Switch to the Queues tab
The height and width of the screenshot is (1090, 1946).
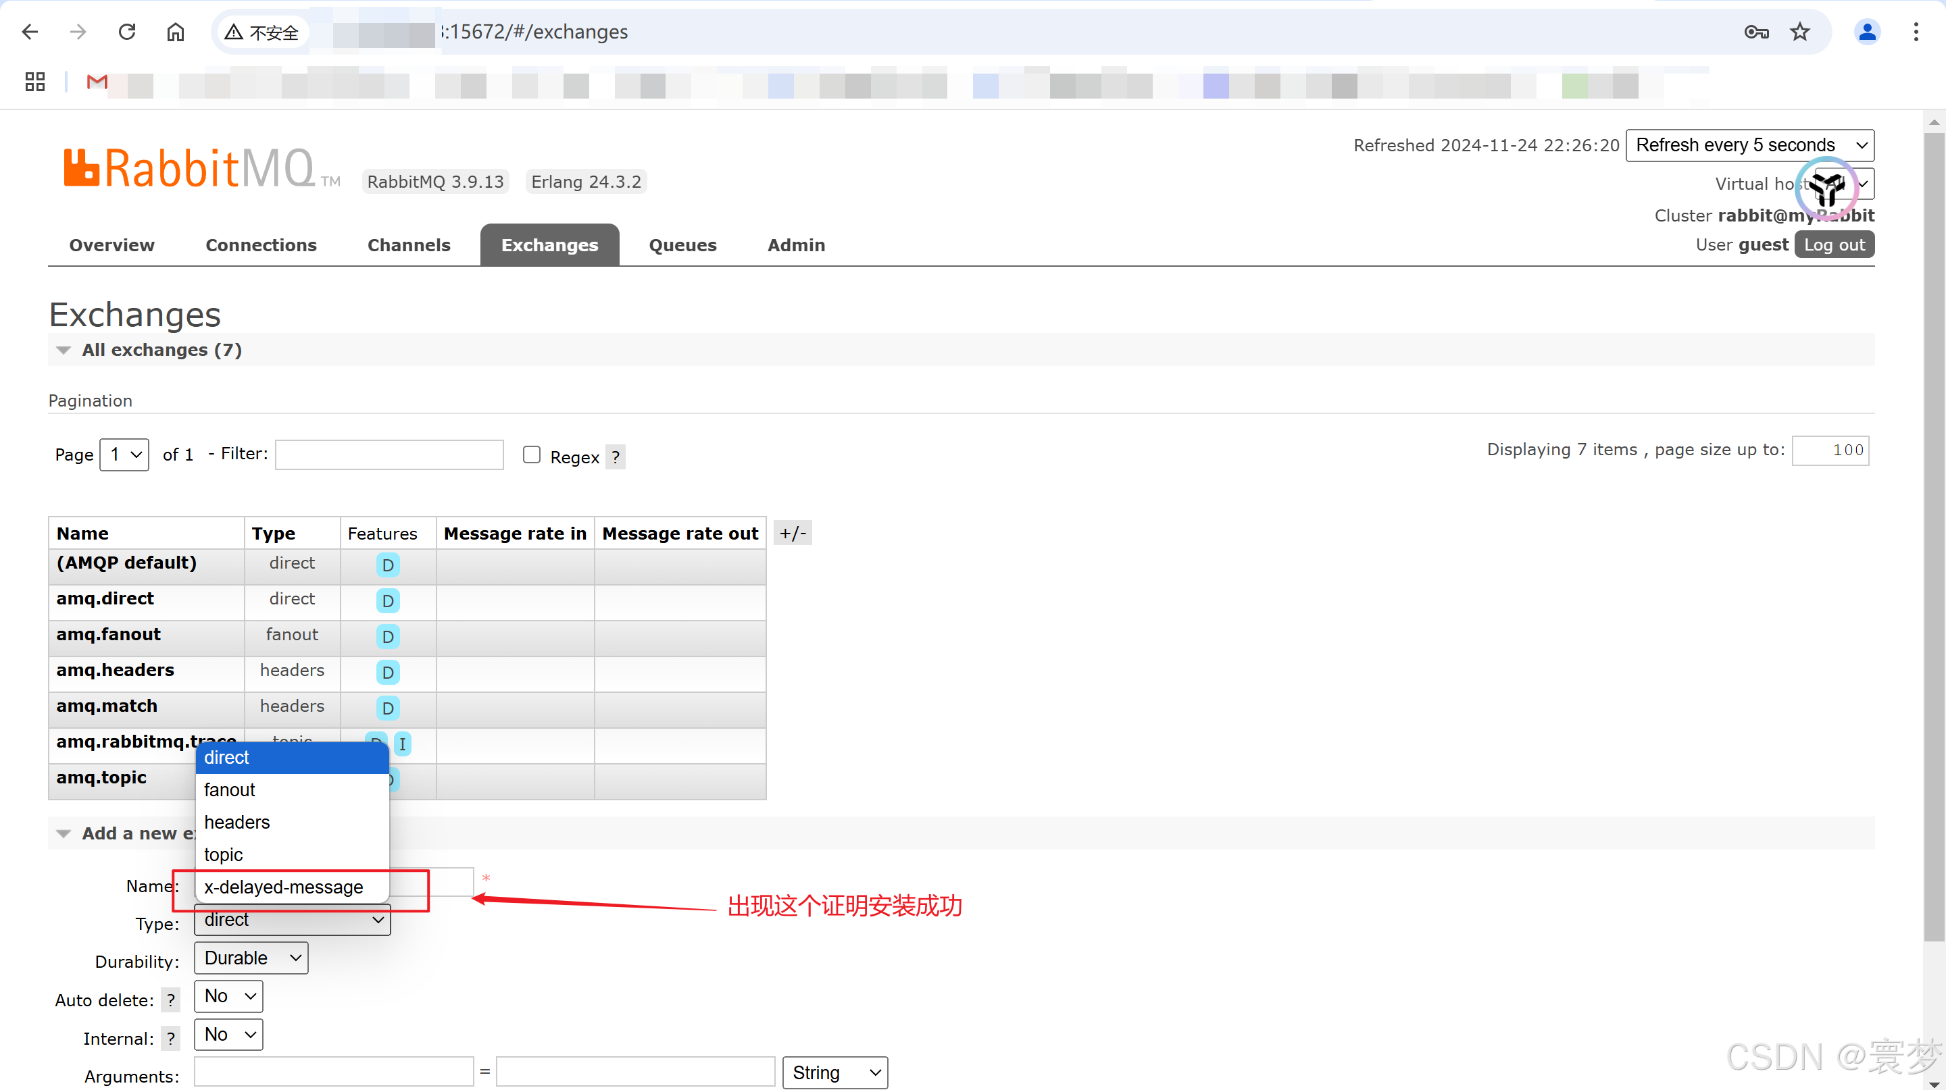click(x=682, y=244)
